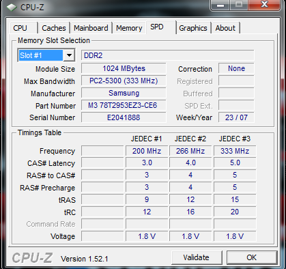Click CAS# Latency value 3.0
Screen dimensions: 286x269
147,163
